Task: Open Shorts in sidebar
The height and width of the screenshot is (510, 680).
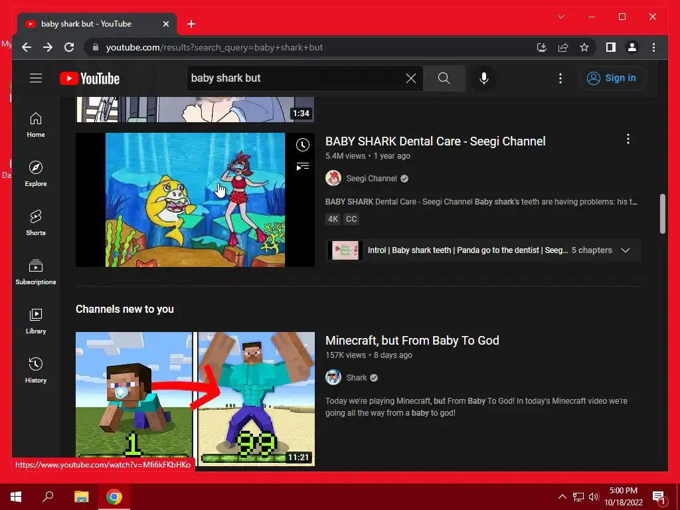Action: coord(36,223)
